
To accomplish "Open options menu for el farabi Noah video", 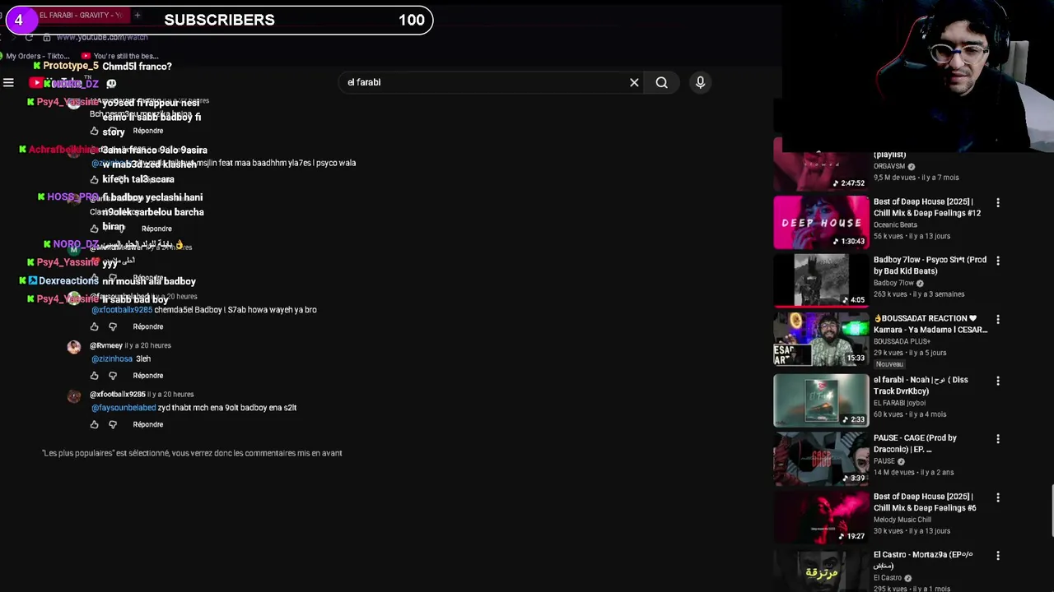I will [x=998, y=381].
